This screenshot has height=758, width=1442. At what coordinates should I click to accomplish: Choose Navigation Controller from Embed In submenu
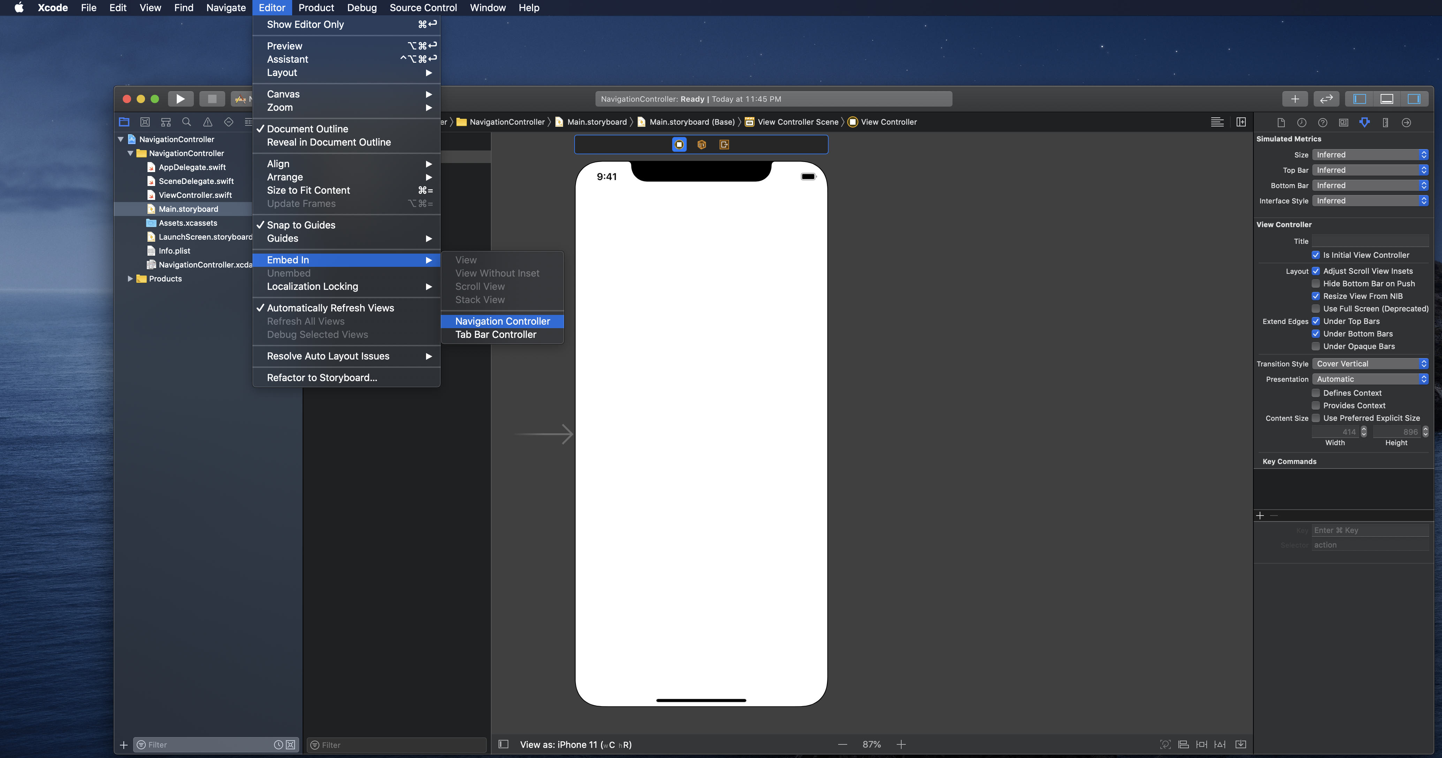(502, 321)
